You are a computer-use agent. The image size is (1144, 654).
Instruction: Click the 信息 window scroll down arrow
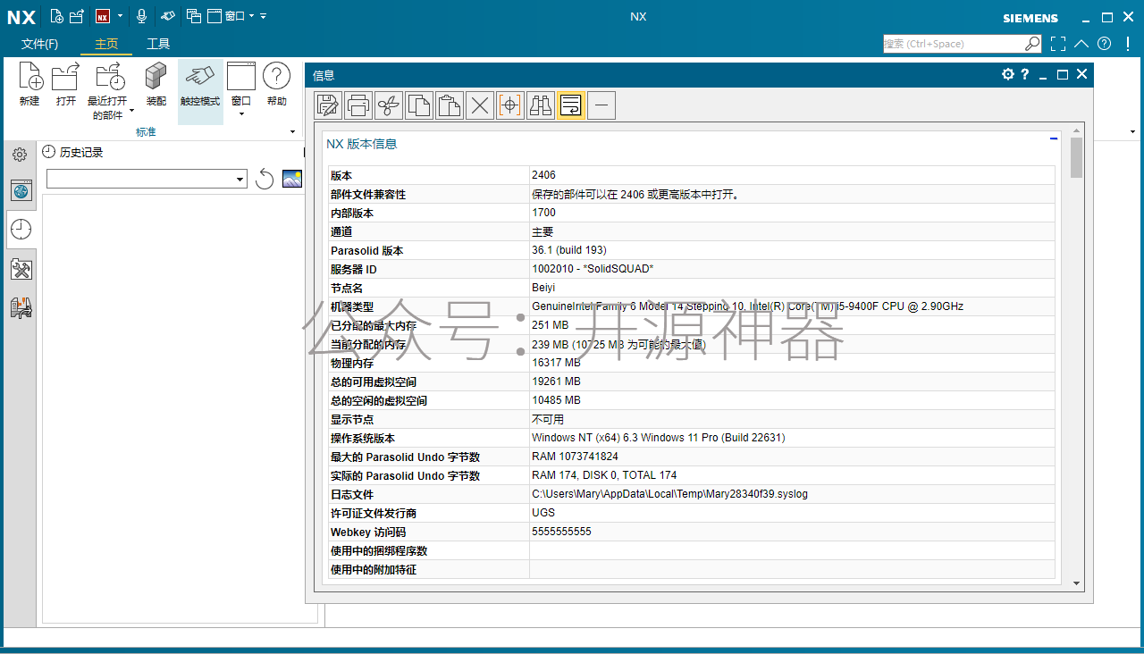1076,583
